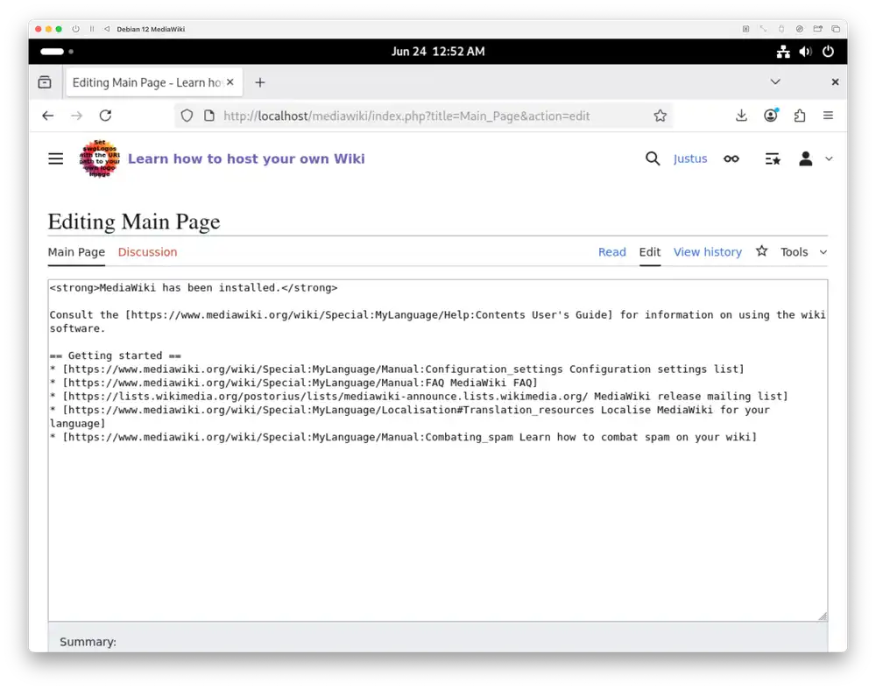Select the Editing Main Page browser tab
The width and height of the screenshot is (876, 690).
tap(154, 82)
